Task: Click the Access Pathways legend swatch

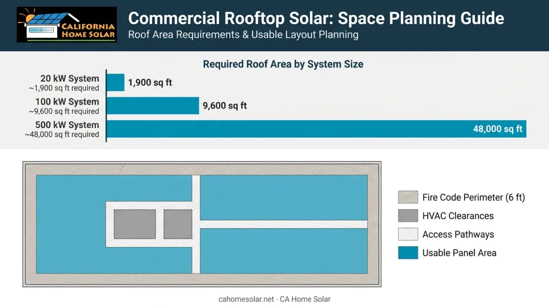Action: coord(408,234)
